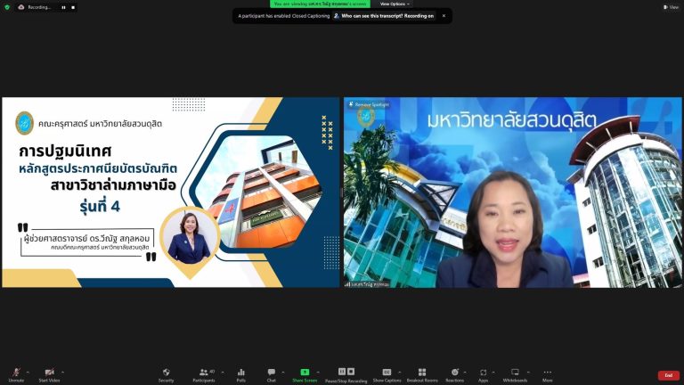Click Remove Spotlight on speaker video
684x385 pixels.
368,104
